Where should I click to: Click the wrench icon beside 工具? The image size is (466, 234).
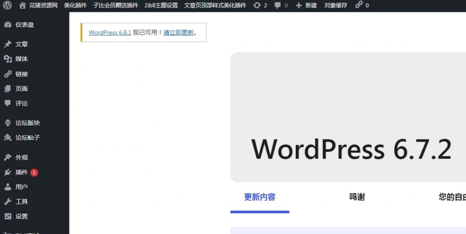tap(8, 202)
